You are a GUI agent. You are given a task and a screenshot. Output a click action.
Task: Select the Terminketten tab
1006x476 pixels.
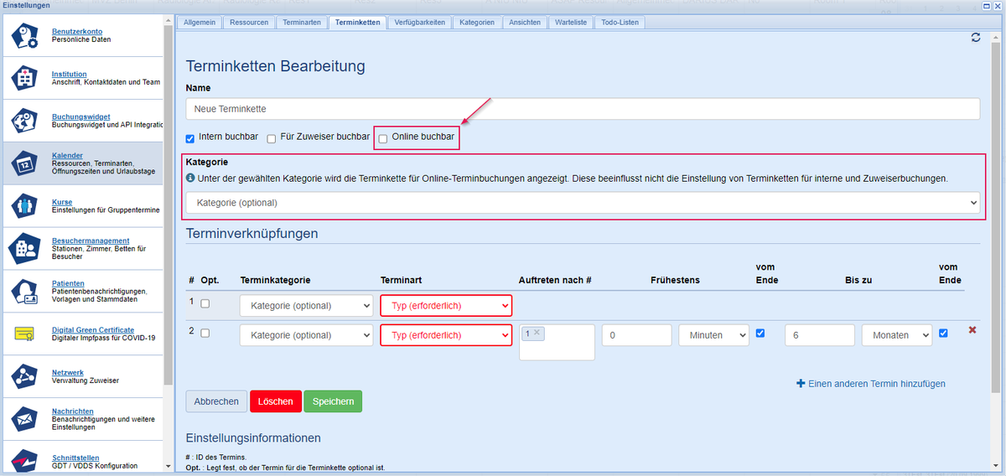(357, 23)
